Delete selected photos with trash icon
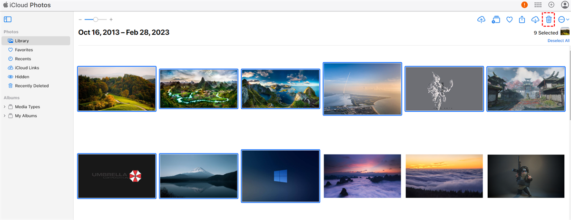This screenshot has width=571, height=220. pos(549,19)
